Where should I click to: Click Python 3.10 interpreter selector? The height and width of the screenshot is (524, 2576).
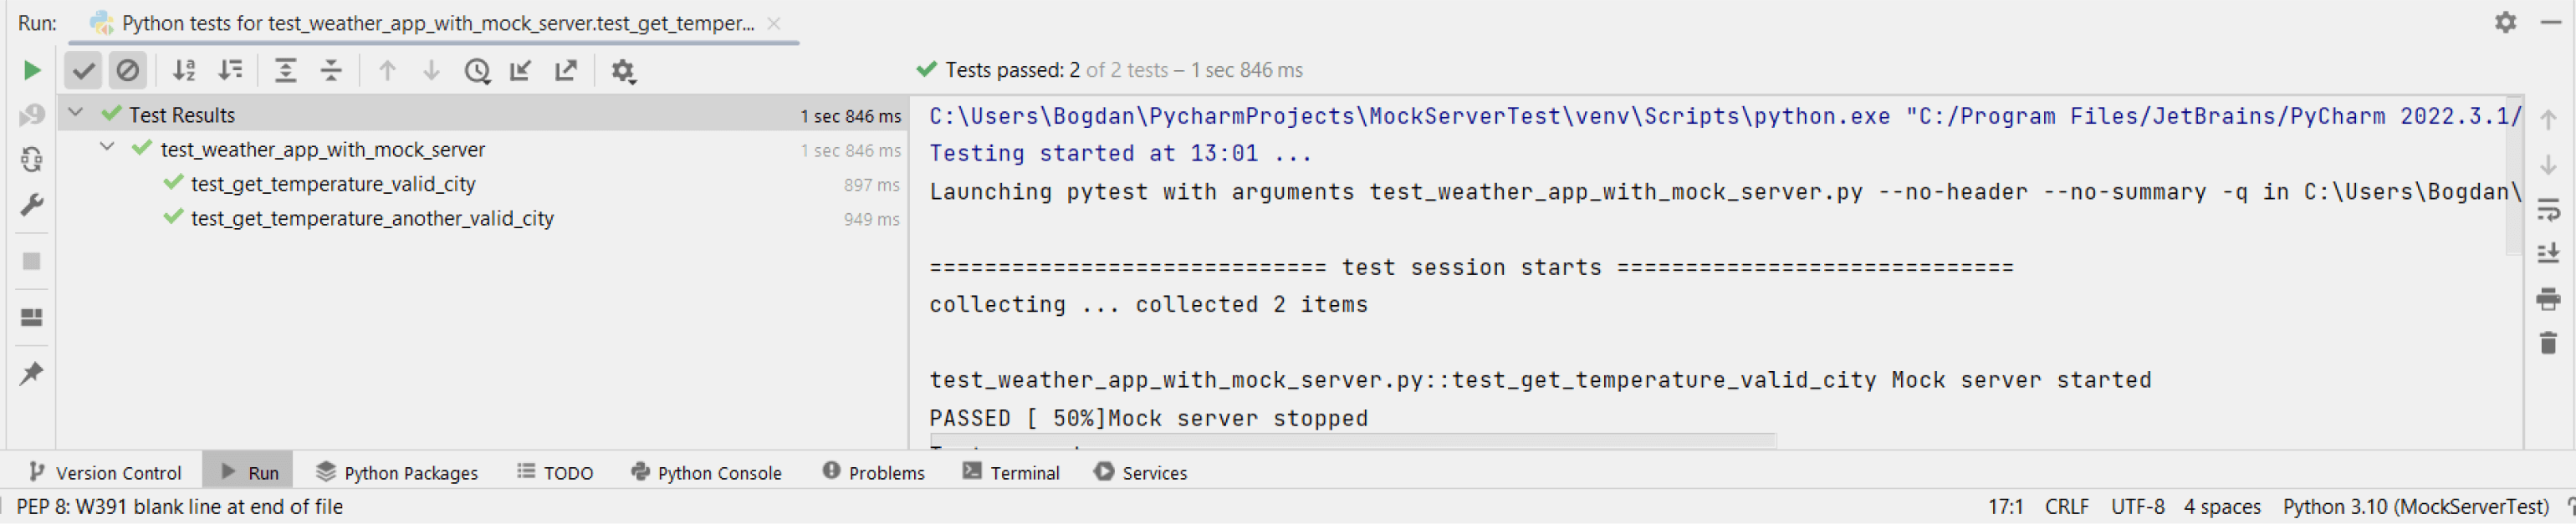coord(2414,507)
